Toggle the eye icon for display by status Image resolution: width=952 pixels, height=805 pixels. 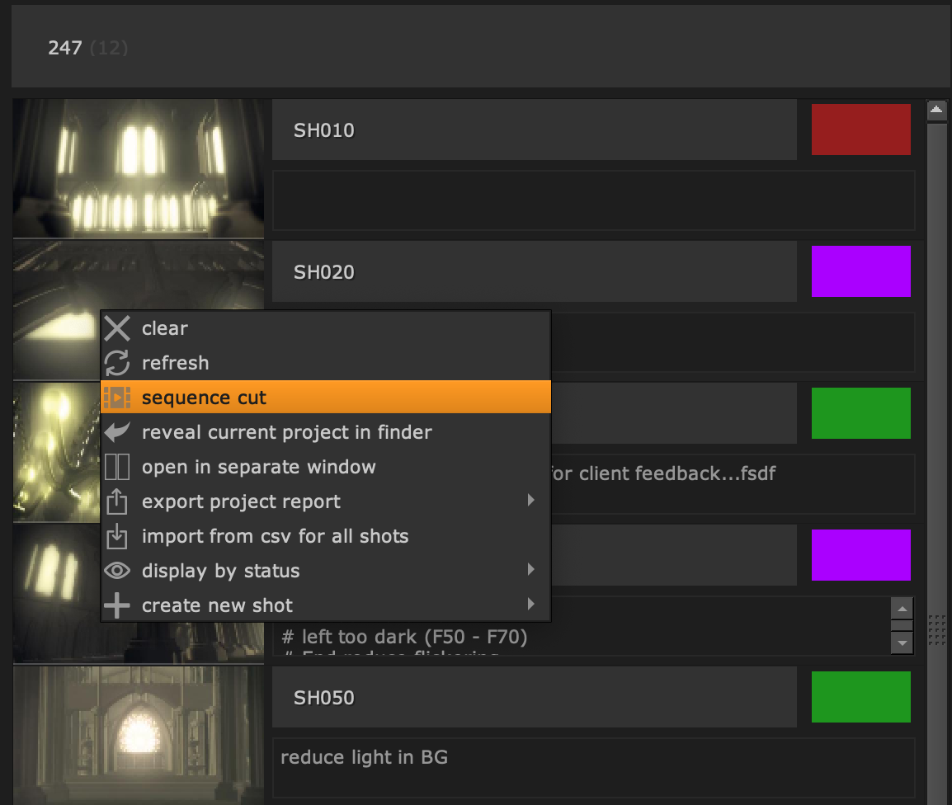click(x=116, y=570)
